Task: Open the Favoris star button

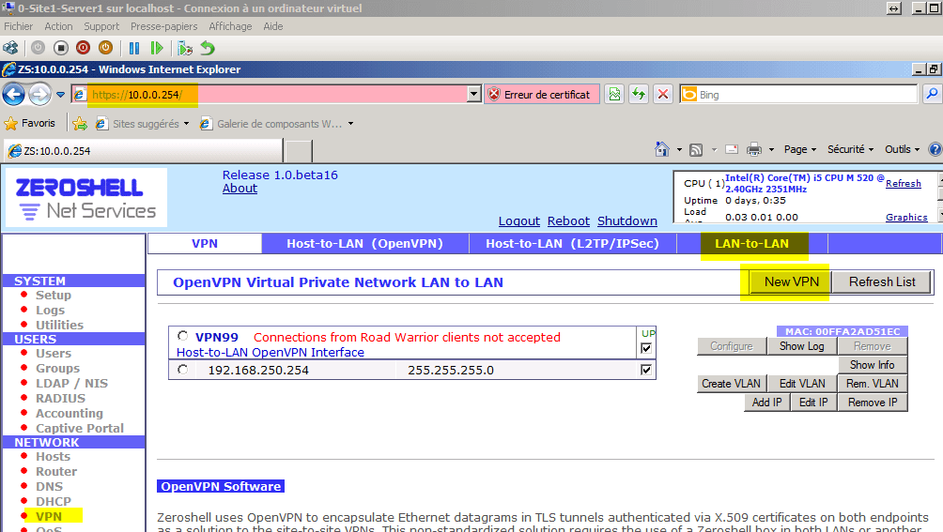Action: [x=29, y=123]
